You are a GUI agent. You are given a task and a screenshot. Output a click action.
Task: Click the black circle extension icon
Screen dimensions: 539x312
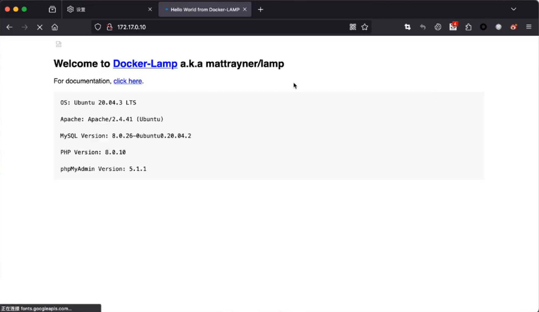pyautogui.click(x=483, y=27)
